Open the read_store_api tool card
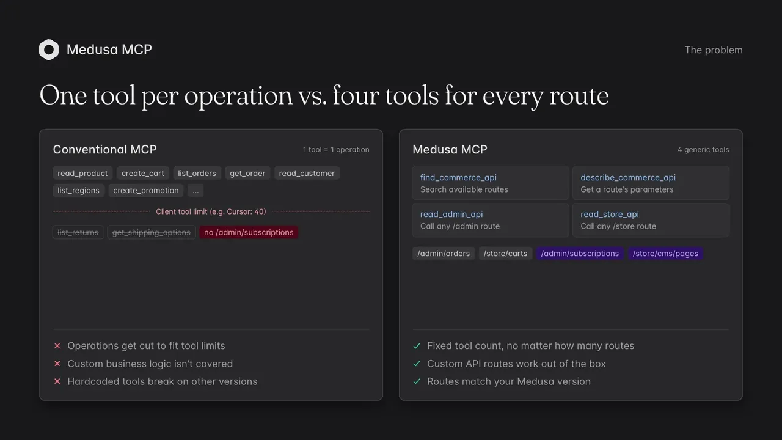The image size is (782, 440). tap(651, 220)
